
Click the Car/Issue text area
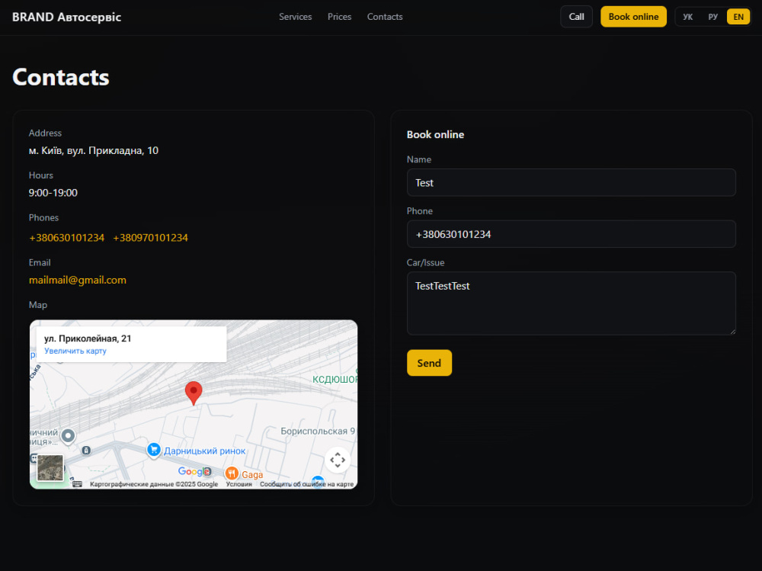[x=571, y=303]
